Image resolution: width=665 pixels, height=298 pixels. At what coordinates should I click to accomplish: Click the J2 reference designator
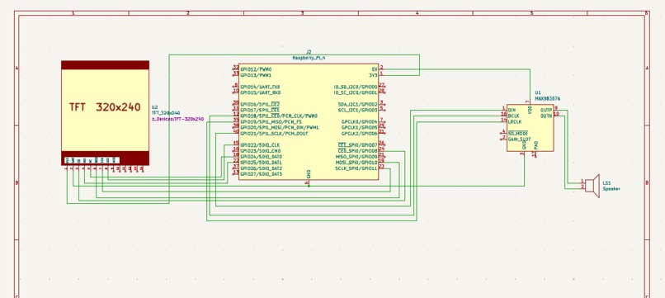click(x=309, y=52)
